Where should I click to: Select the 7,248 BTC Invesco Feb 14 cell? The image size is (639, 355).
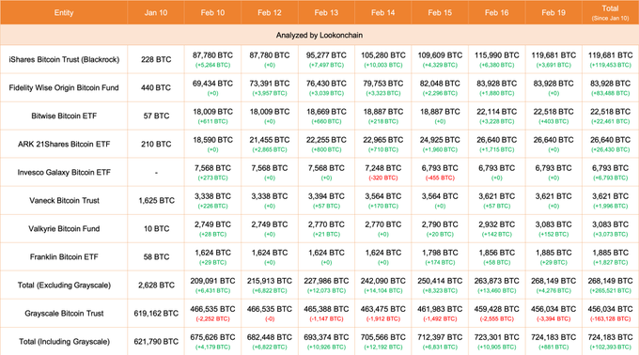point(383,172)
